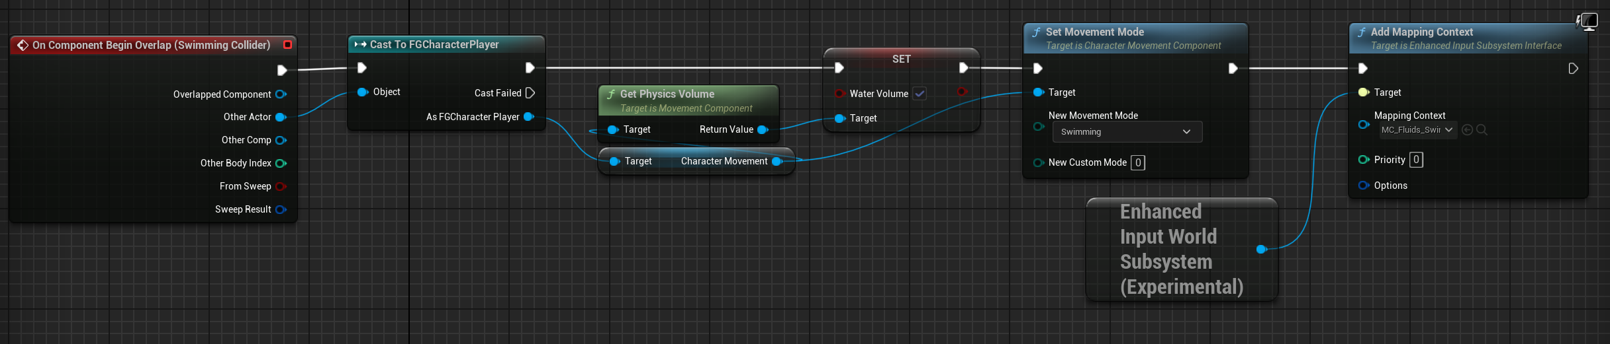Edit the Priority value field
1610x344 pixels.
click(x=1416, y=160)
